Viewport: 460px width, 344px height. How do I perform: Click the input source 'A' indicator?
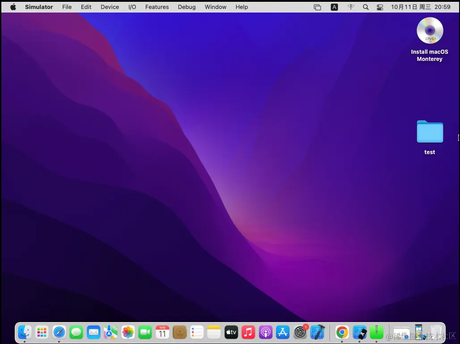point(334,7)
